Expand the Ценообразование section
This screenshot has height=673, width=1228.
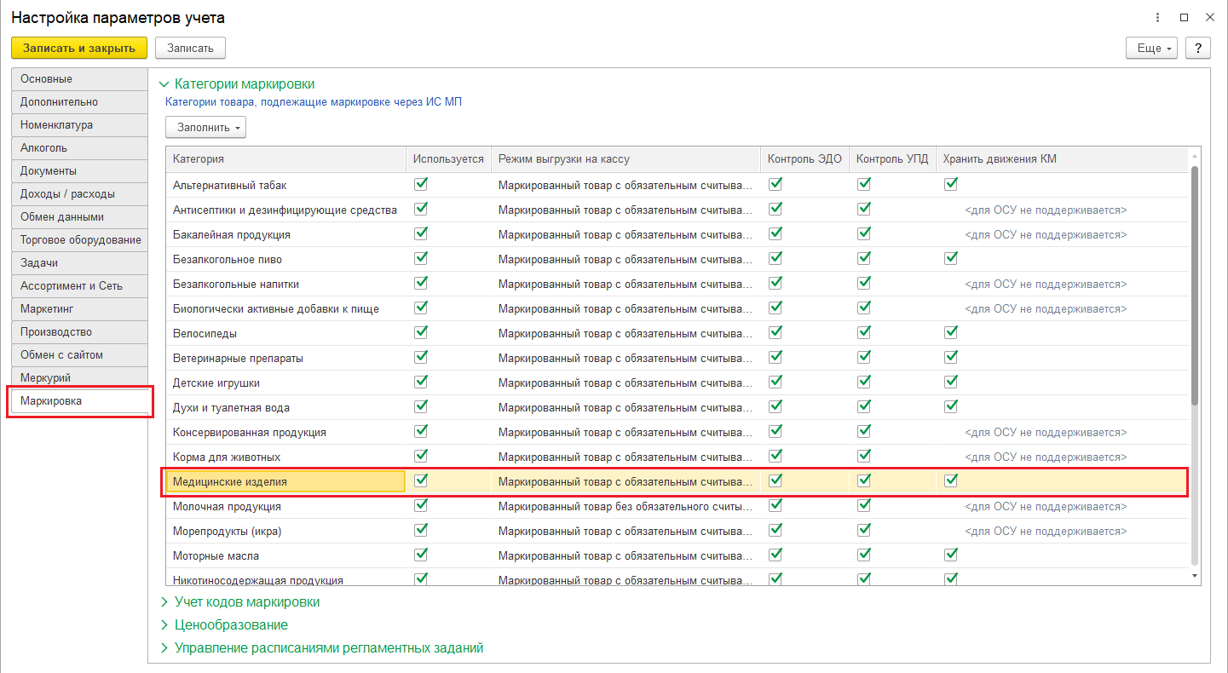(231, 625)
